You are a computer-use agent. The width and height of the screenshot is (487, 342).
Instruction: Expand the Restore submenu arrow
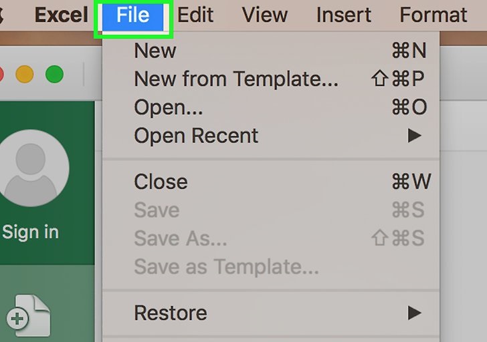[x=415, y=313]
